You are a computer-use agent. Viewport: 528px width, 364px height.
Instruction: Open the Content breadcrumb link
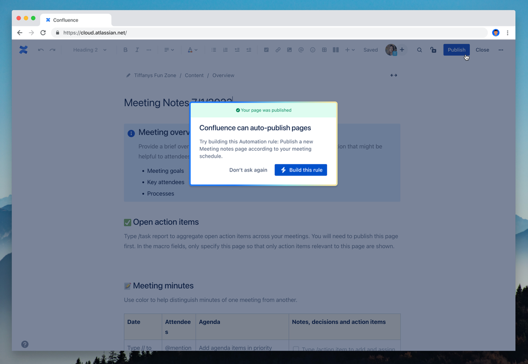tap(194, 75)
